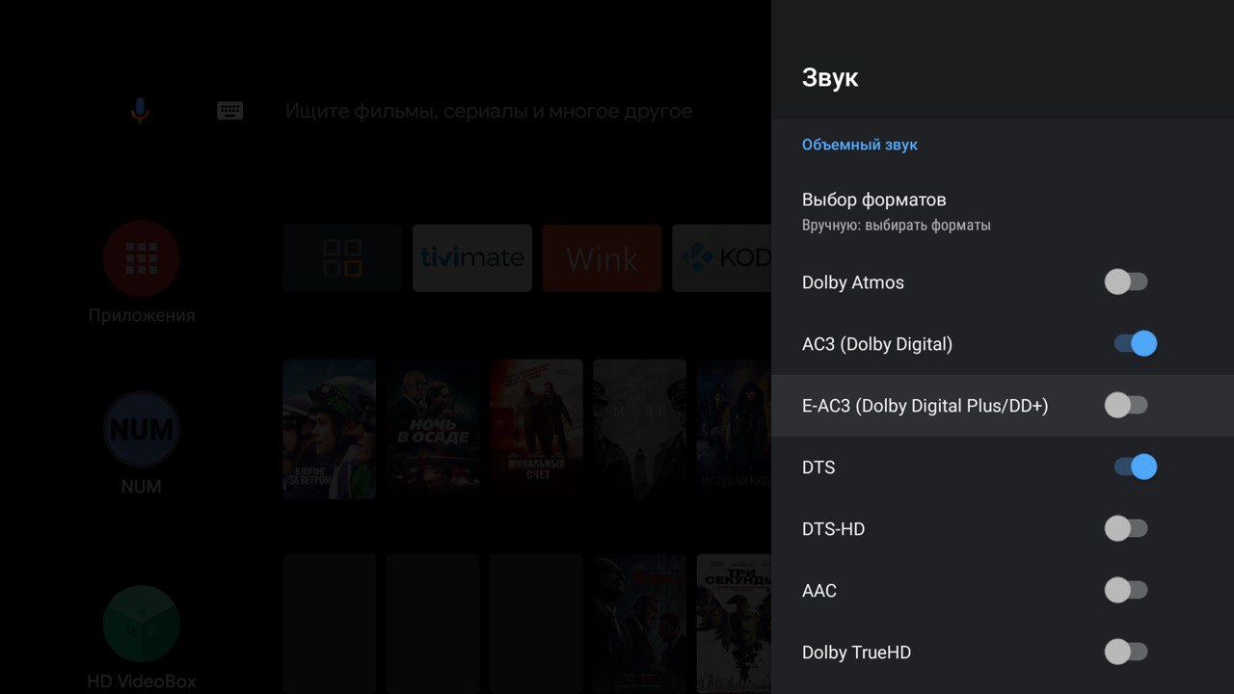Open the 'Финальный счет' movie poster
The image size is (1234, 694).
click(x=536, y=429)
